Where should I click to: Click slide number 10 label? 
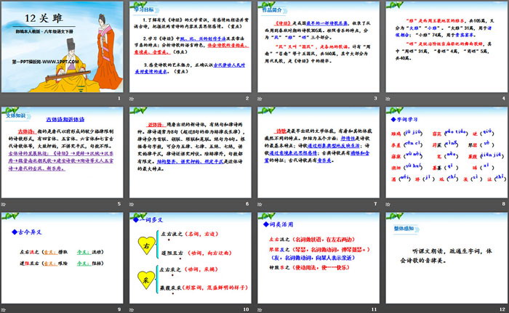click(247, 309)
